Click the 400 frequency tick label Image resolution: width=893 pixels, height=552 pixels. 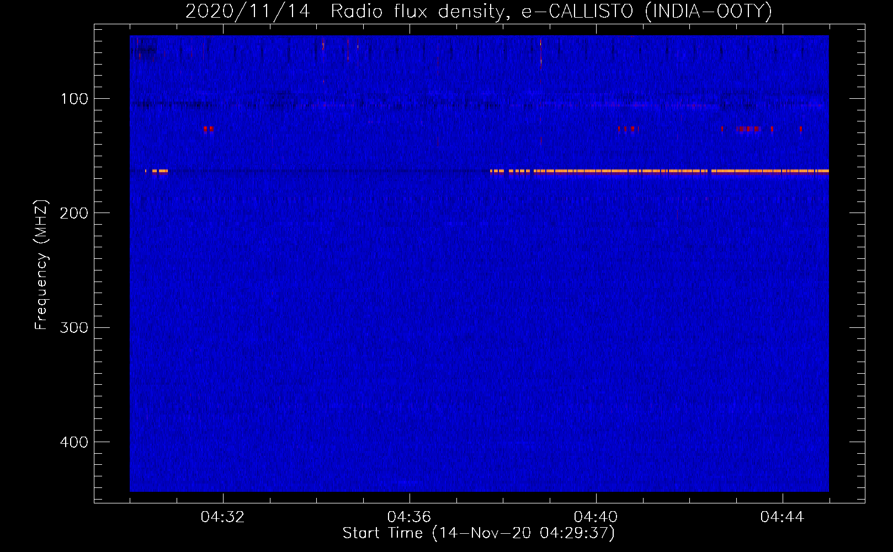pos(75,442)
